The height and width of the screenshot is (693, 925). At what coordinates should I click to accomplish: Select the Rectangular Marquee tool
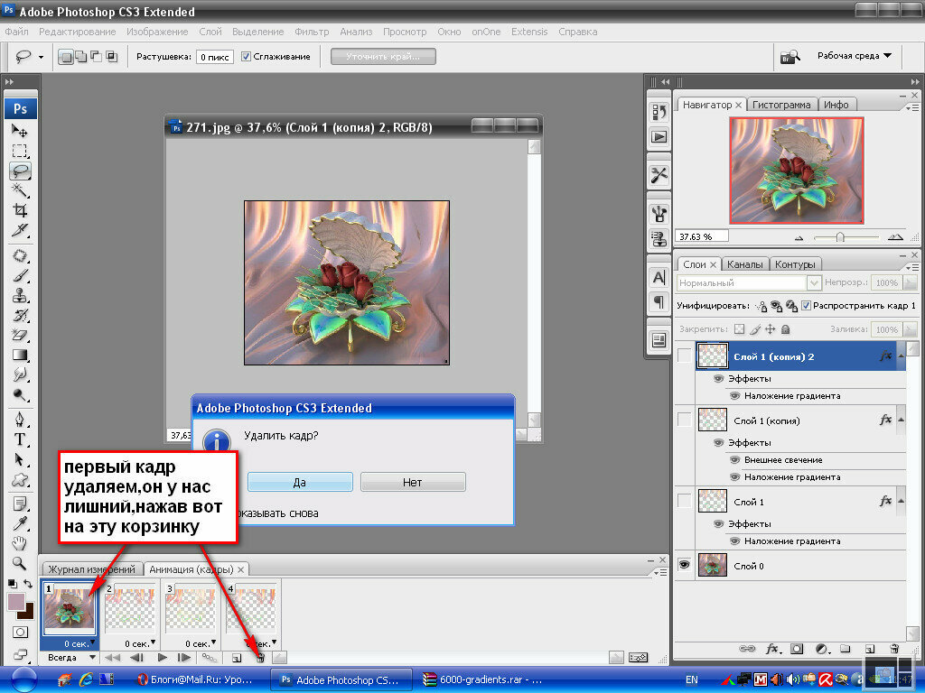pos(20,151)
